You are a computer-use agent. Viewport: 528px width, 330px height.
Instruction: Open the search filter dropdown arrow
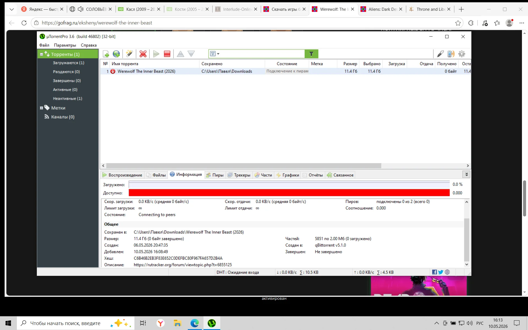coord(218,54)
